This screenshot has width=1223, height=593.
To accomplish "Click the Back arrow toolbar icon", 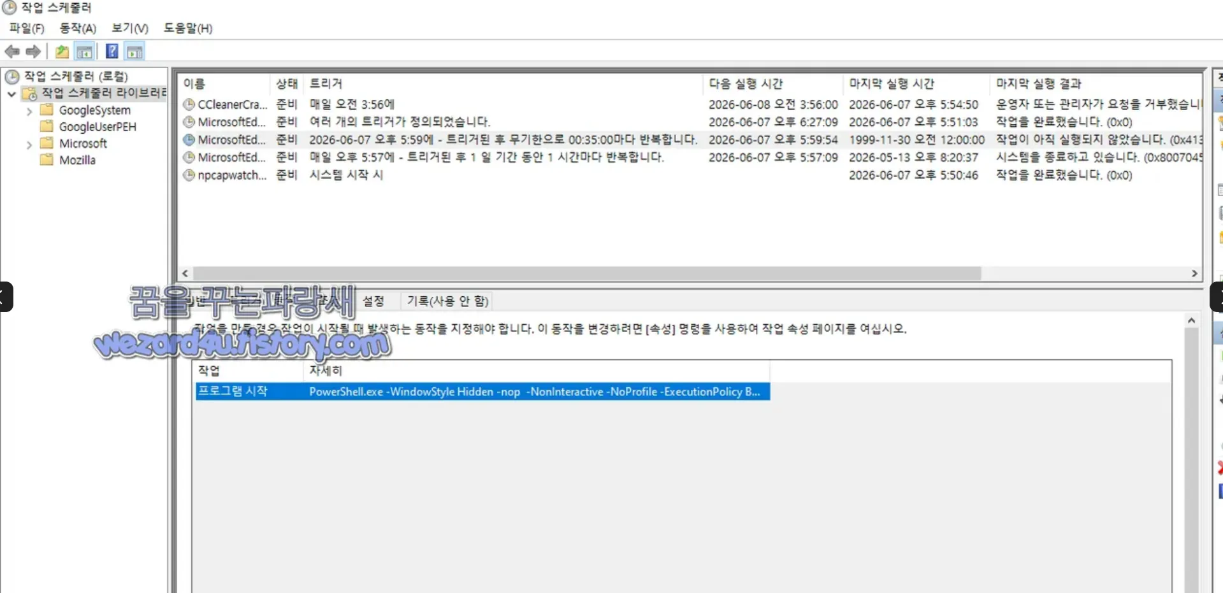I will pos(12,52).
